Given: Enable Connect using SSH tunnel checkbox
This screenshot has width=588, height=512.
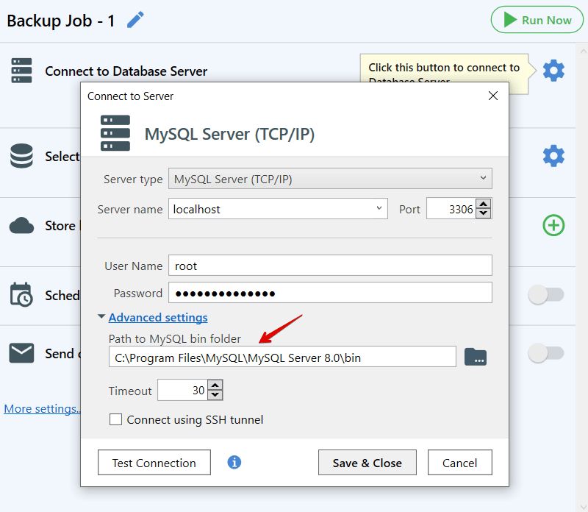Looking at the screenshot, I should pyautogui.click(x=115, y=419).
